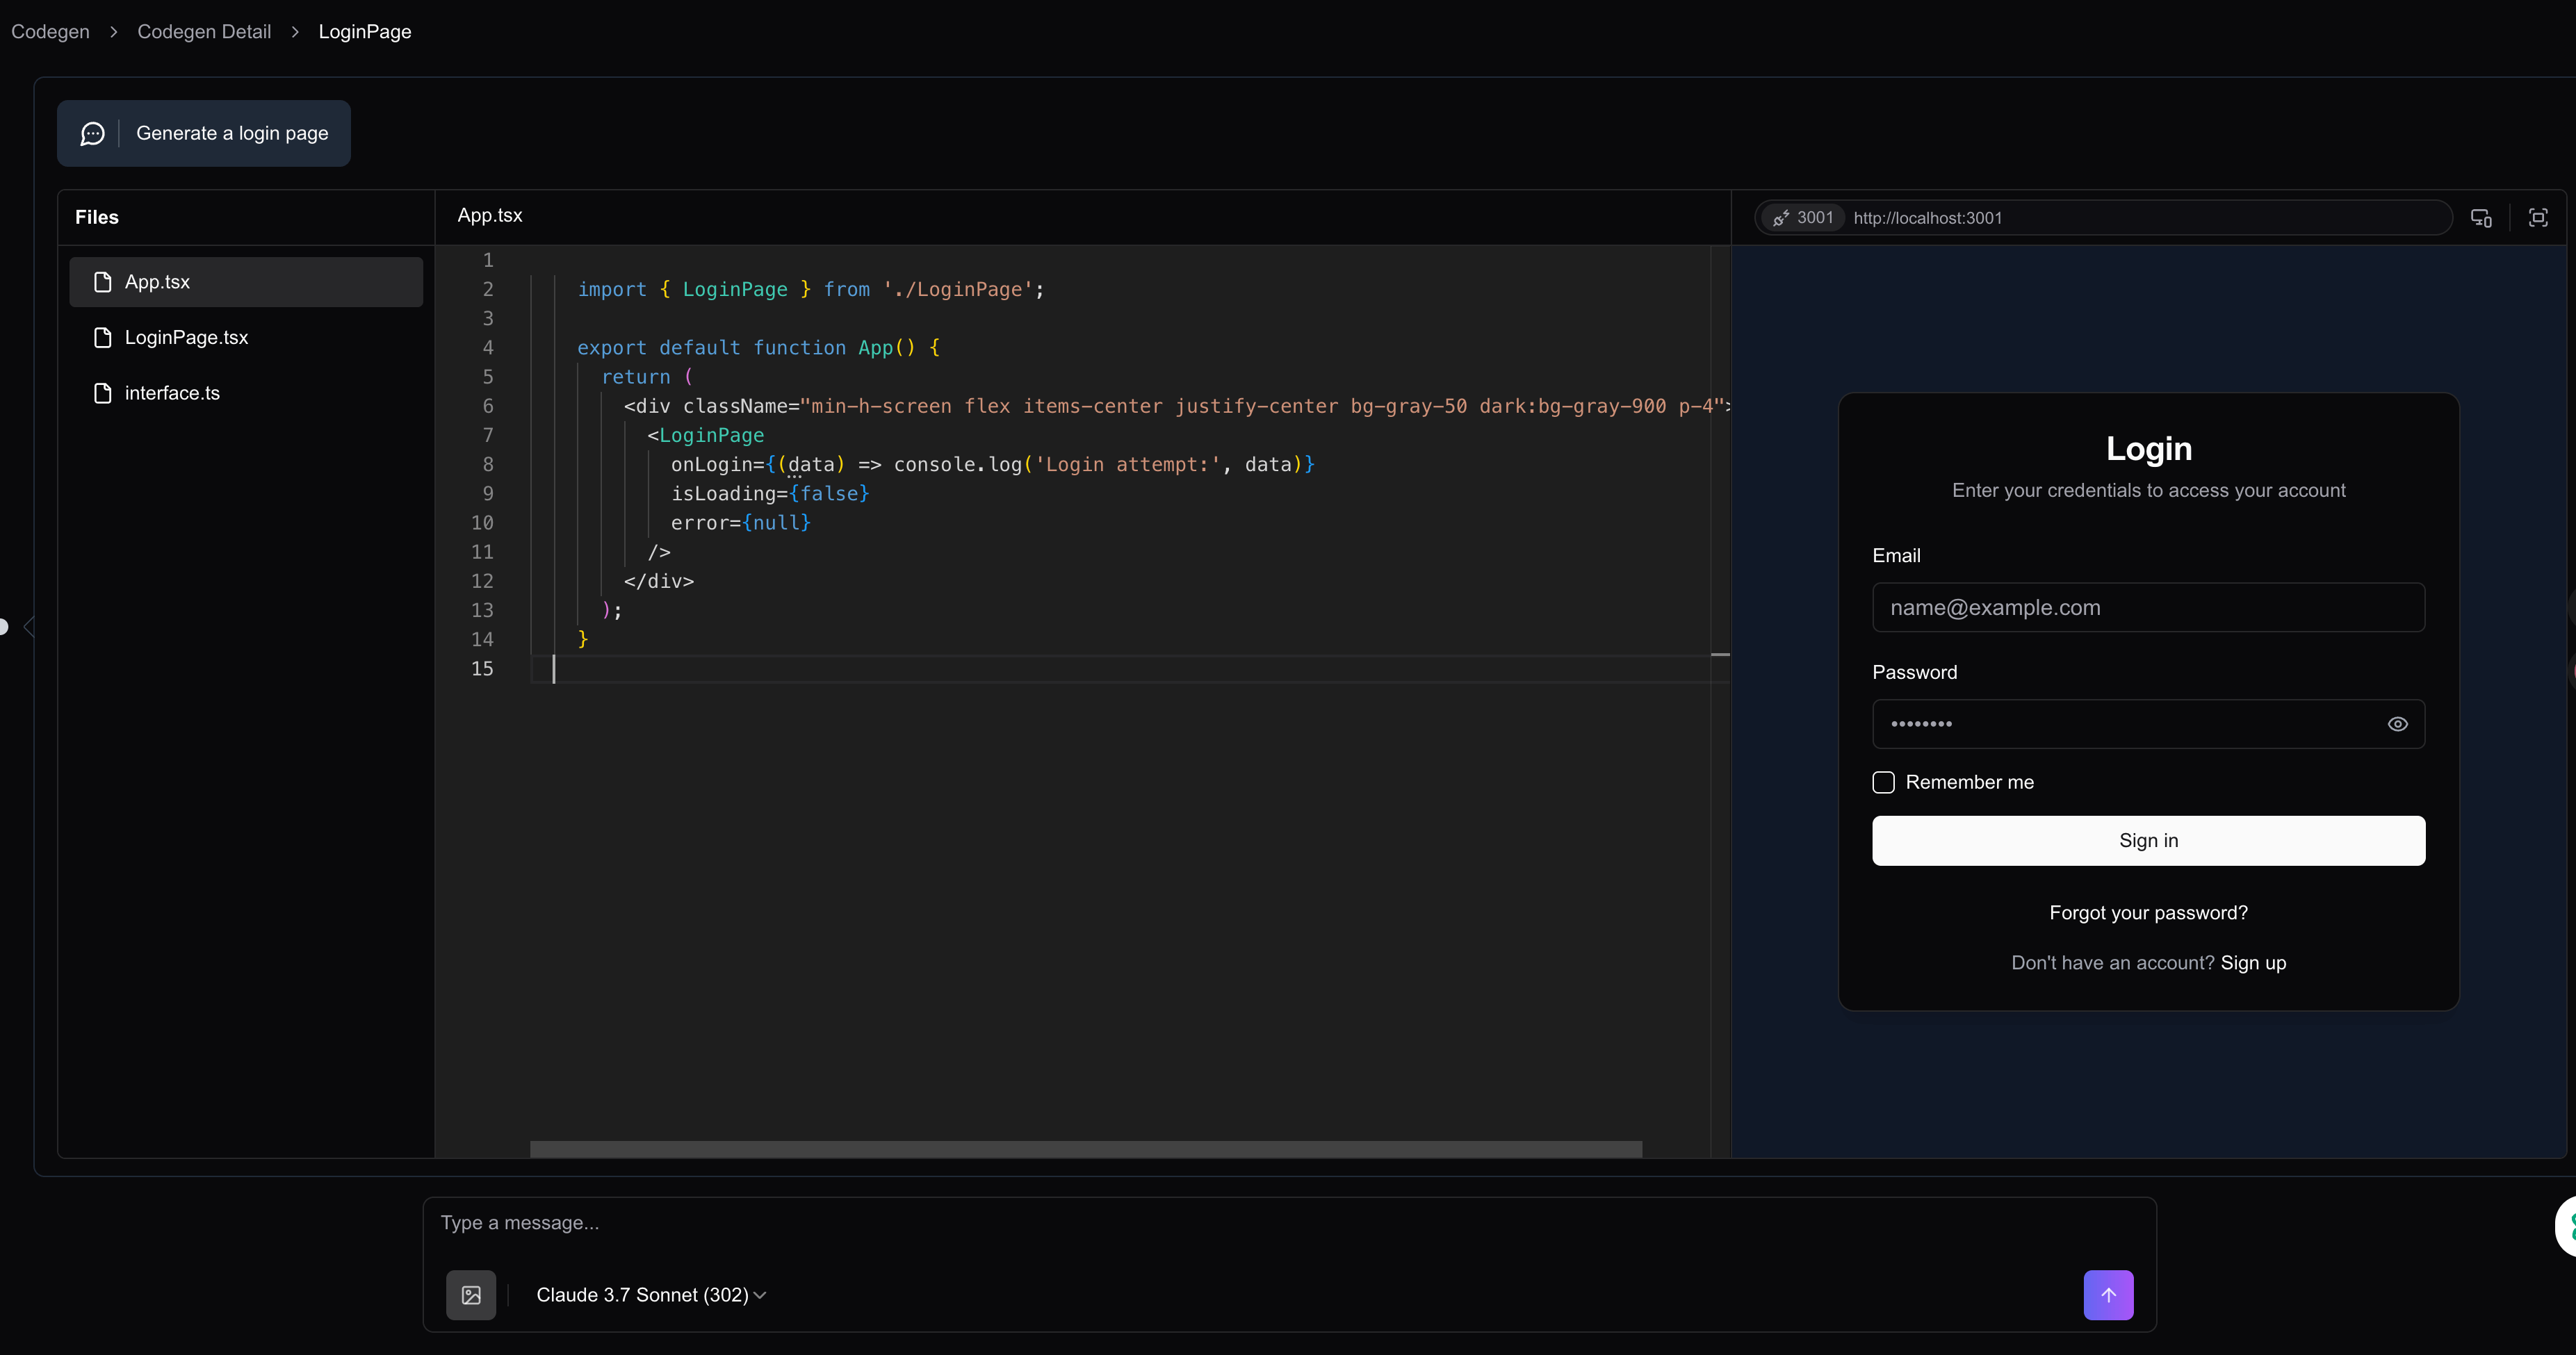Go to the Codegen Detail breadcrumb
2576x1355 pixels.
click(x=204, y=32)
